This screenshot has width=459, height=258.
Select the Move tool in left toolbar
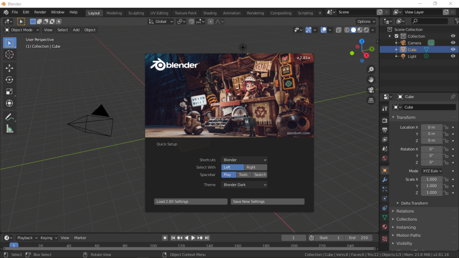(x=9, y=68)
